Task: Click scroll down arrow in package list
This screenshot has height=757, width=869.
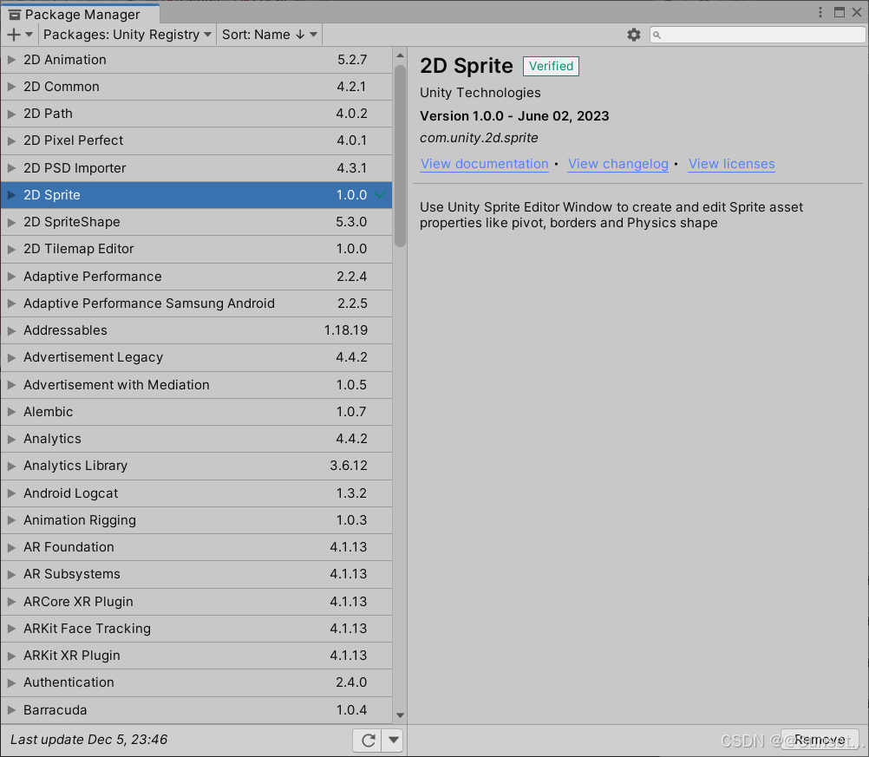Action: pyautogui.click(x=400, y=715)
